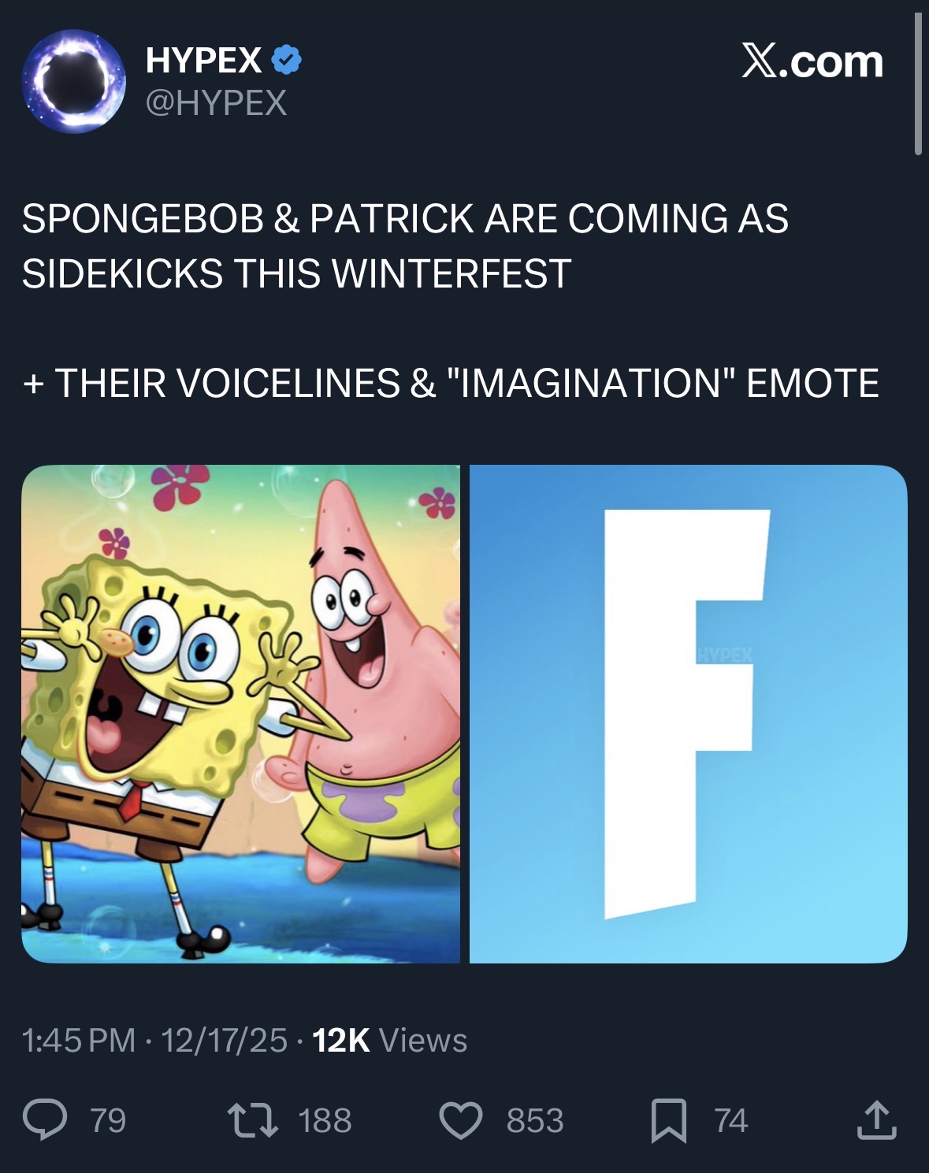The width and height of the screenshot is (929, 1173).
Task: Click the 74 bookmarks count
Action: pos(730,1120)
